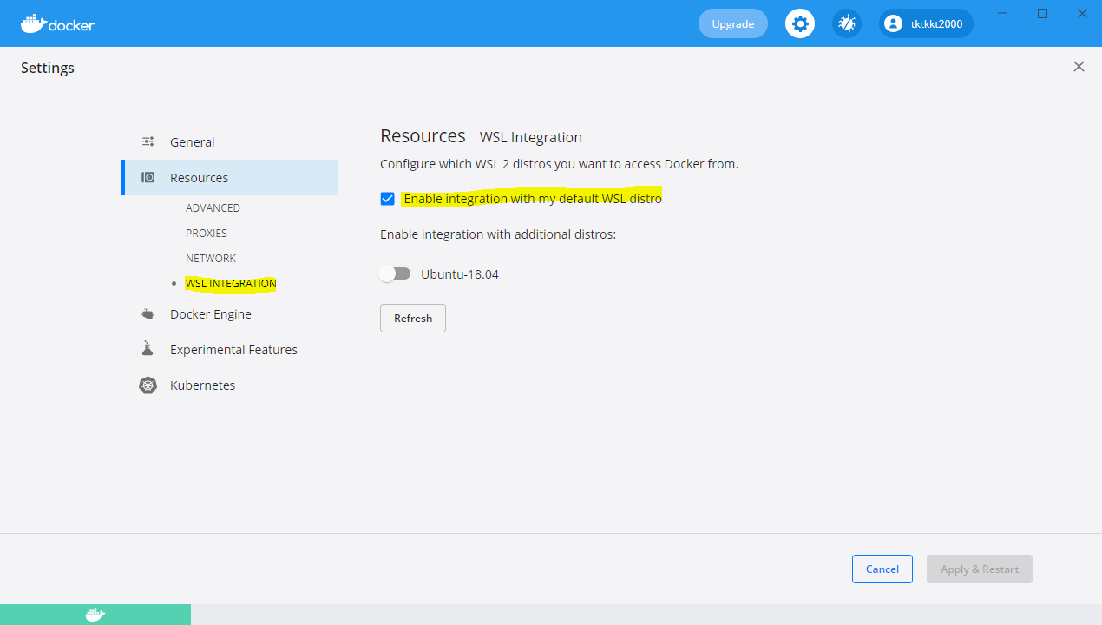Click the user account avatar icon
Image resolution: width=1102 pixels, height=625 pixels.
tap(895, 23)
